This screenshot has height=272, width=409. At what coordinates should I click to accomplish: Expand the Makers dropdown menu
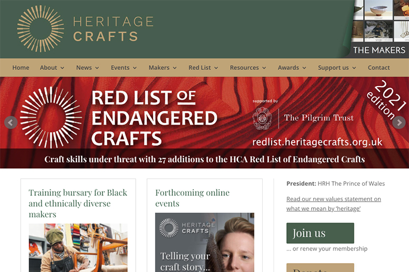(x=163, y=68)
